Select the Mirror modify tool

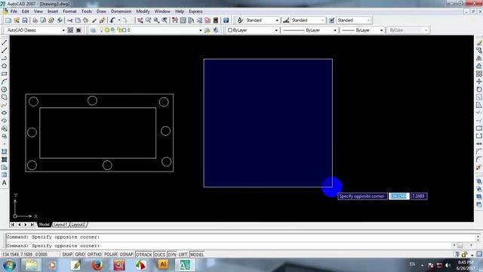point(479,58)
